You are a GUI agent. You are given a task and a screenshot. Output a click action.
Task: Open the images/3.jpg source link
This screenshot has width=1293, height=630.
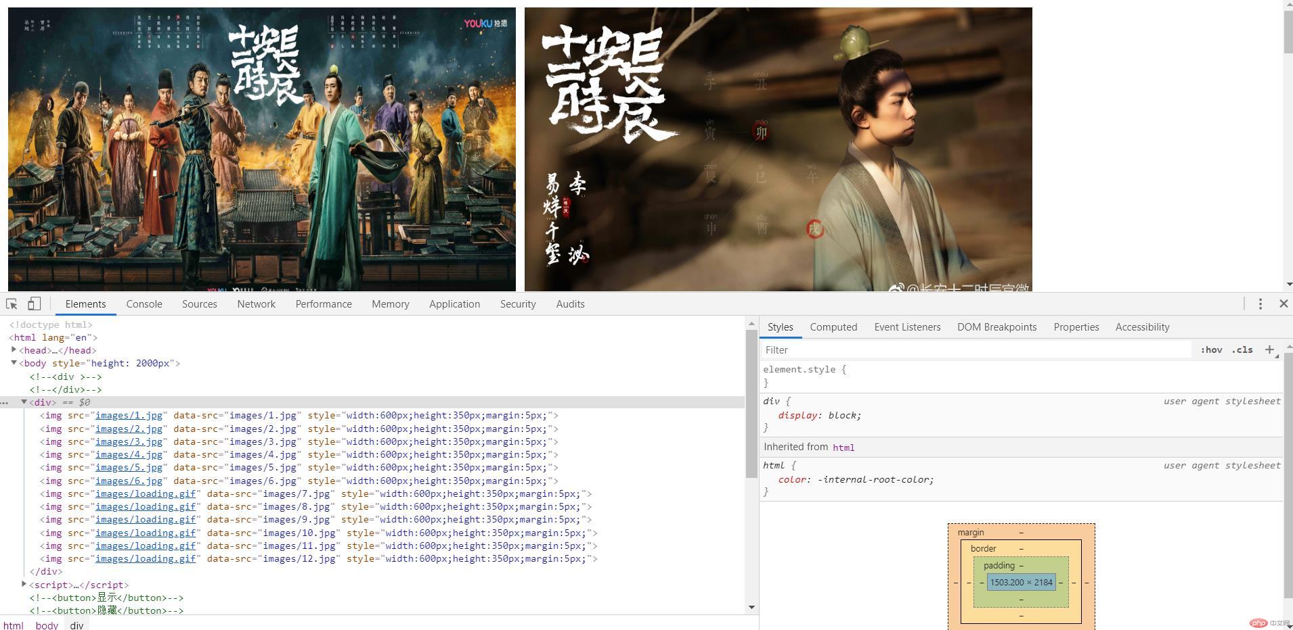(x=129, y=441)
